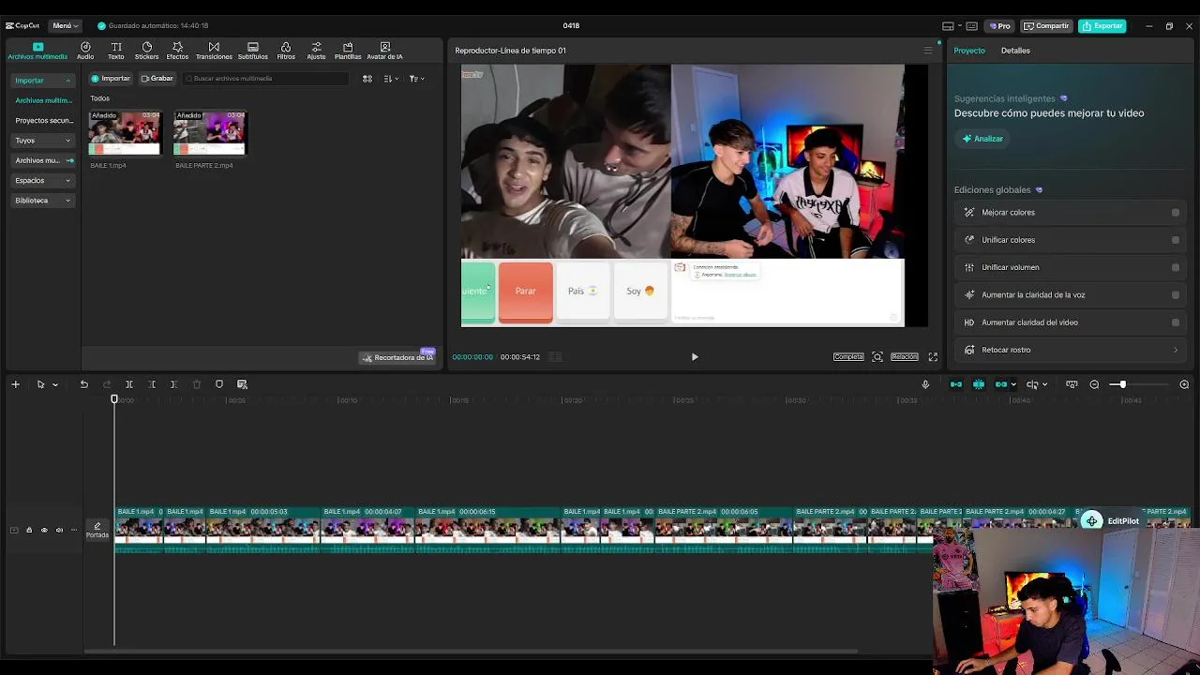Image resolution: width=1200 pixels, height=675 pixels.
Task: Open the Menú dropdown
Action: (x=66, y=25)
